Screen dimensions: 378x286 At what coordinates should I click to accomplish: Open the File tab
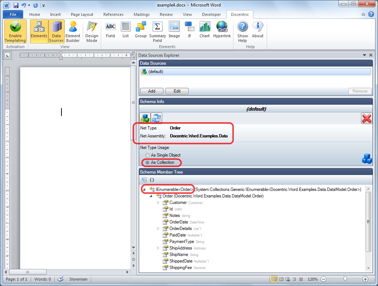pos(13,14)
